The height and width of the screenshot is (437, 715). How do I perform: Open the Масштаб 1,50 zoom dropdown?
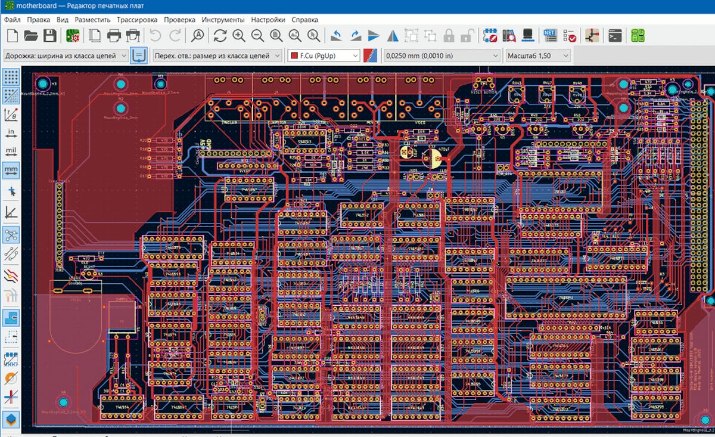click(537, 55)
